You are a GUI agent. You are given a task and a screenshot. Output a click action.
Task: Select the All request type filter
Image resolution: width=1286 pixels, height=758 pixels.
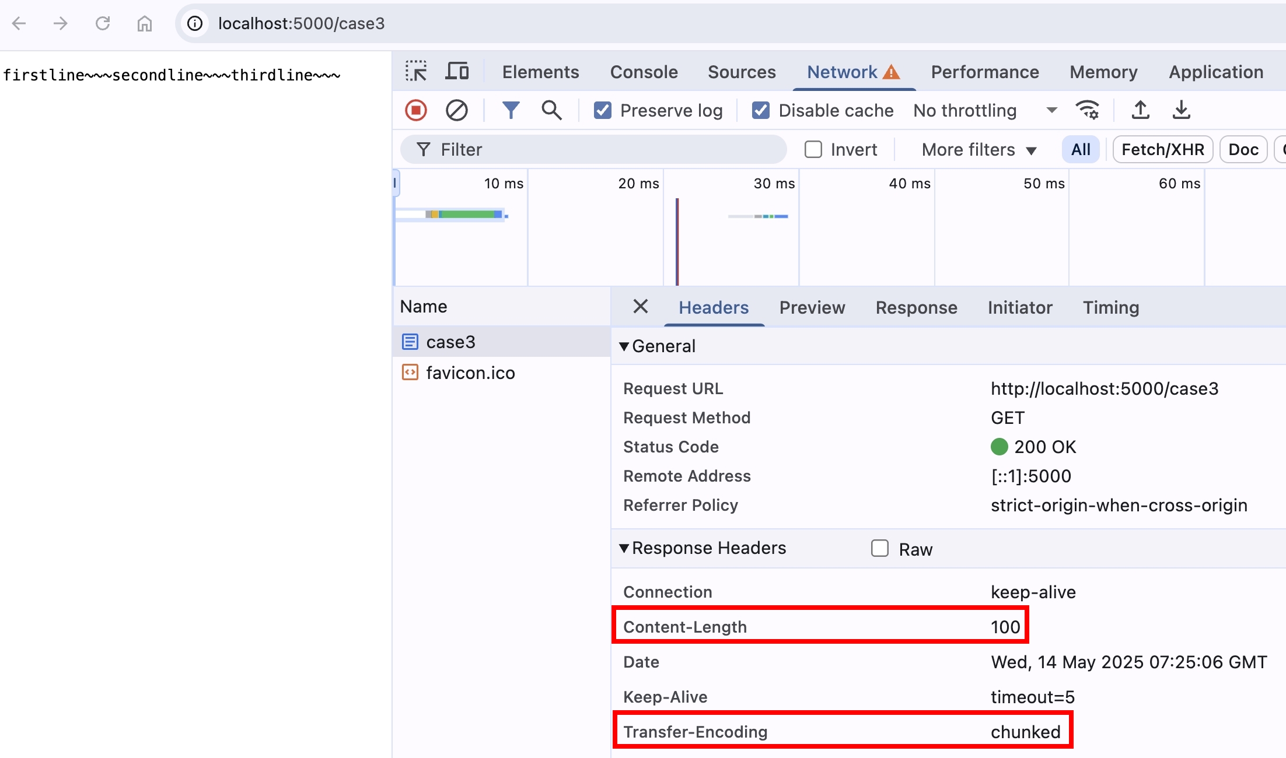[x=1081, y=150]
